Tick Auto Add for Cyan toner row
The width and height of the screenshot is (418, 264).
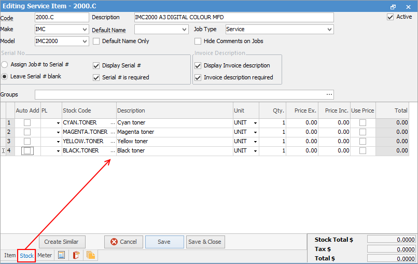point(27,123)
